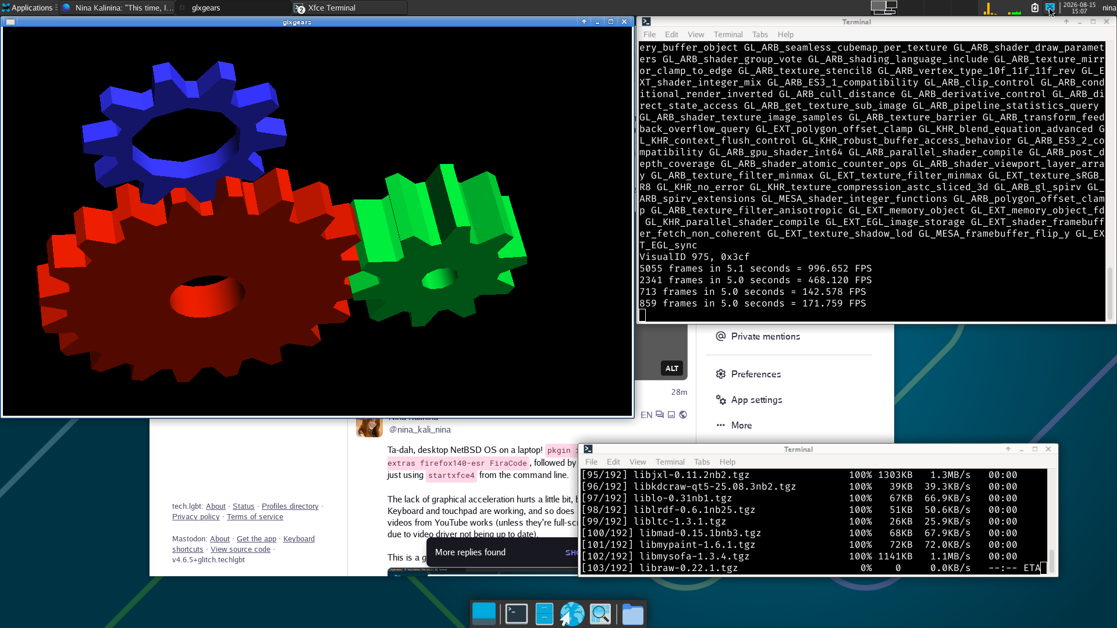Open the clipboard manager scissors tray icon
This screenshot has height=628, width=1117.
[1050, 8]
